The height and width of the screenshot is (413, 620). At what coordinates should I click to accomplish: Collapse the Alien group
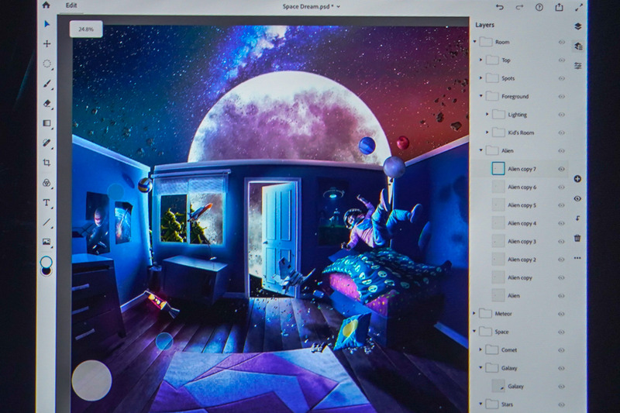[x=481, y=150]
